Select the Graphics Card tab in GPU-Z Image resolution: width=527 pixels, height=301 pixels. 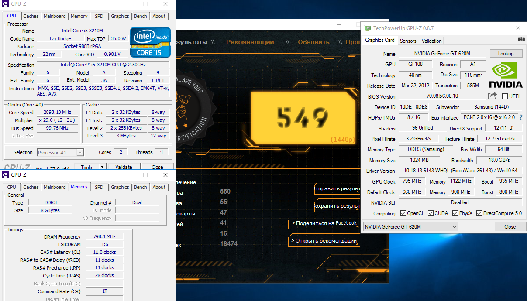point(380,40)
